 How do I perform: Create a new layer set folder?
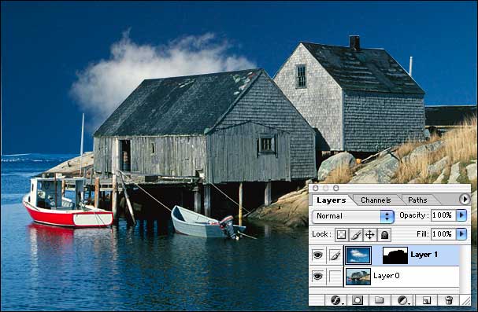coord(379,300)
